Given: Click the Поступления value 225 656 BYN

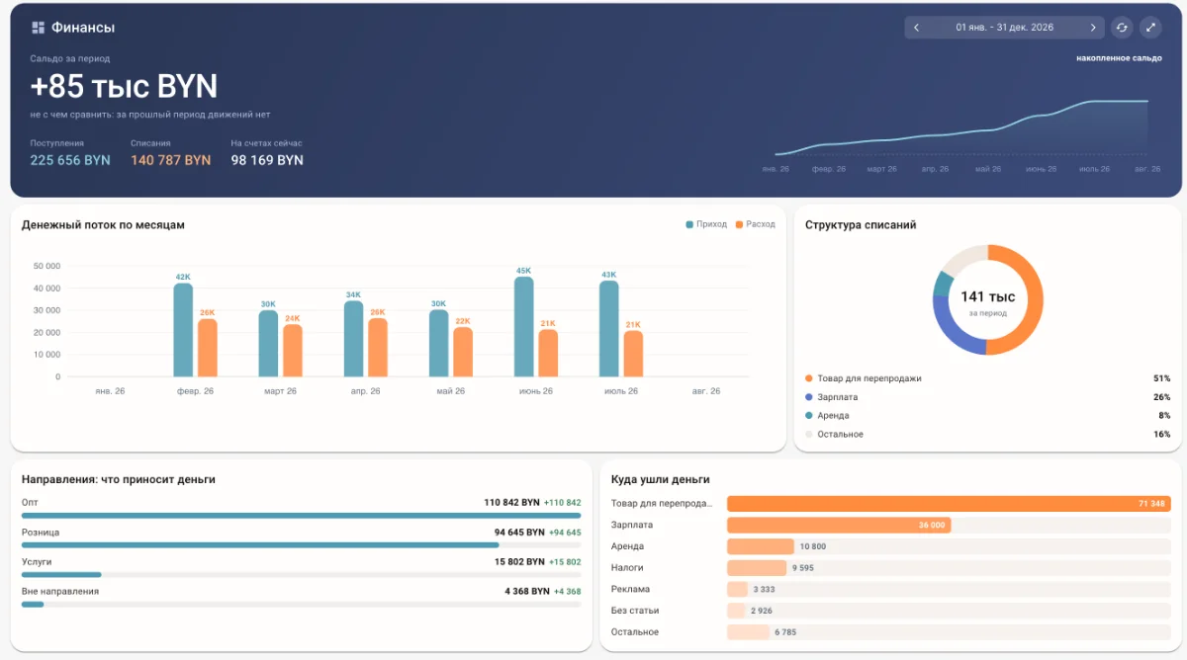Looking at the screenshot, I should click(70, 160).
